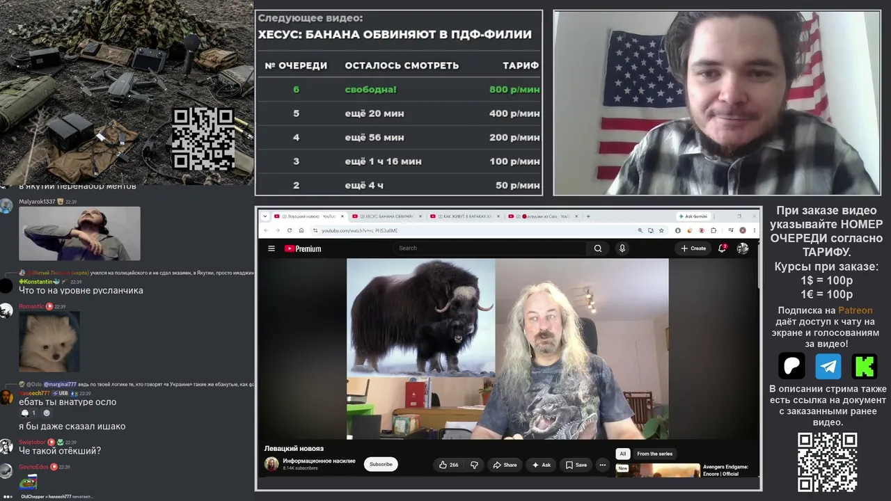The width and height of the screenshot is (891, 501).
Task: Click the username Konstantin in chat
Action: point(35,282)
